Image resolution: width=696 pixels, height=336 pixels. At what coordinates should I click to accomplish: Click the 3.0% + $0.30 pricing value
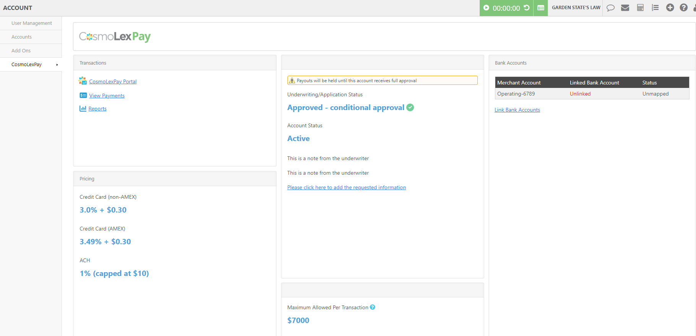(x=103, y=210)
